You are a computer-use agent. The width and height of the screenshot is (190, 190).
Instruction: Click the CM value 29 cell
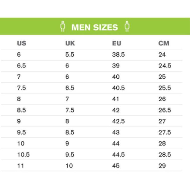pos(162,166)
